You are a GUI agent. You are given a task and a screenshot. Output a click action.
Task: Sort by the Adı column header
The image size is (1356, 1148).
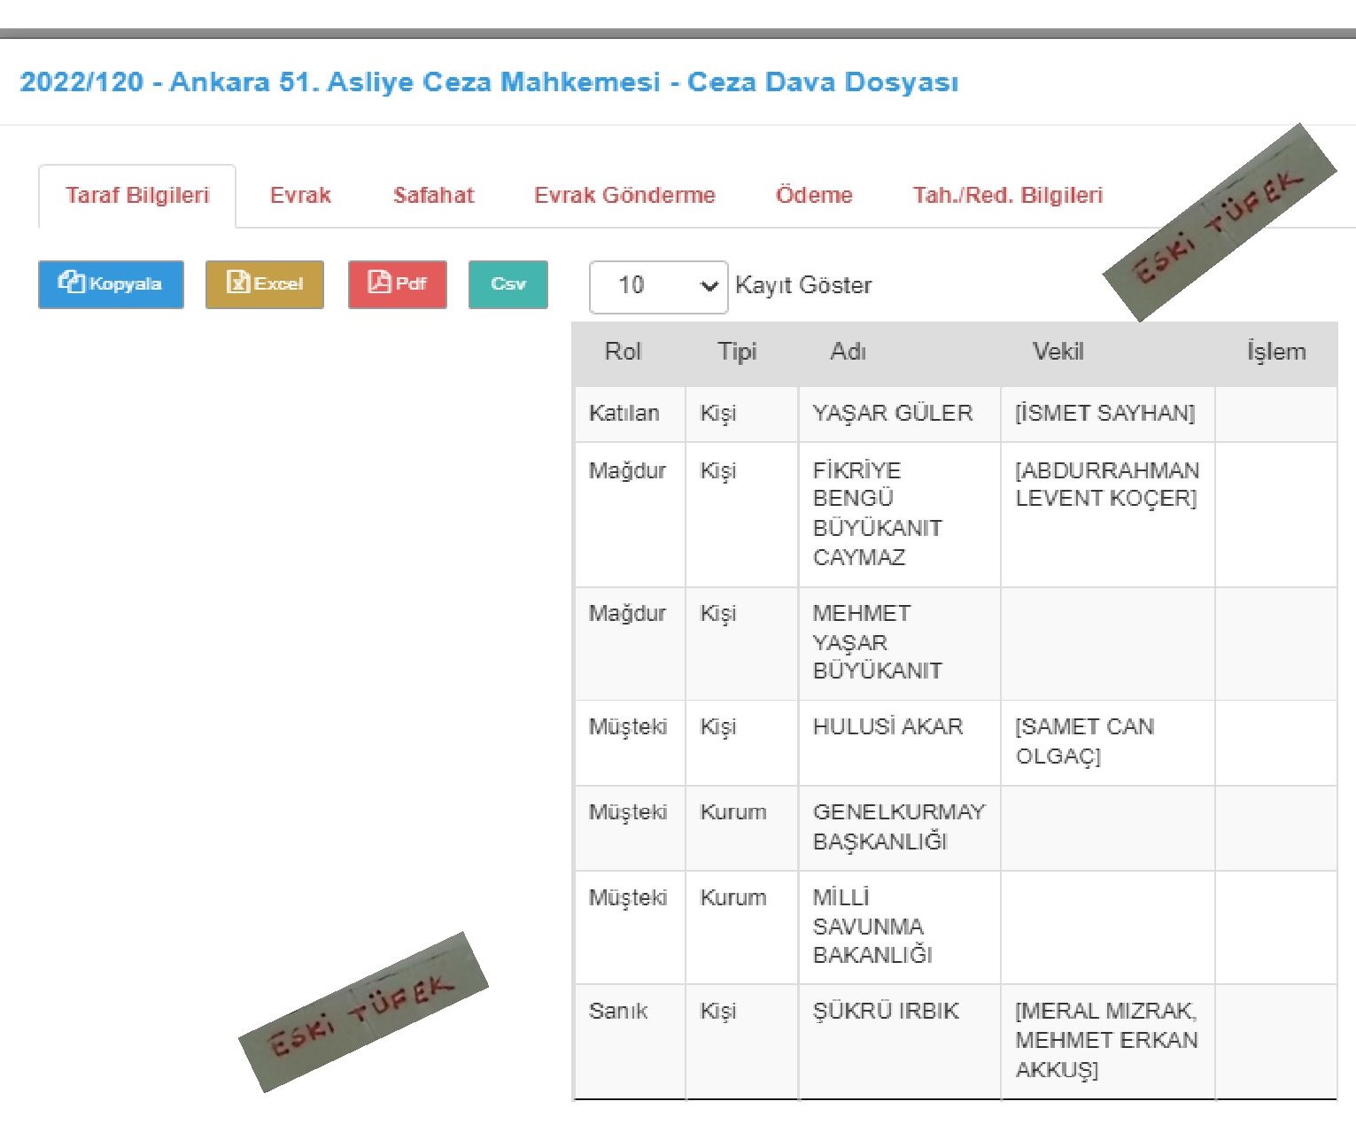pos(848,352)
